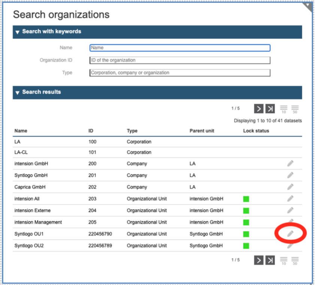Sort by the Type column header

pos(132,131)
